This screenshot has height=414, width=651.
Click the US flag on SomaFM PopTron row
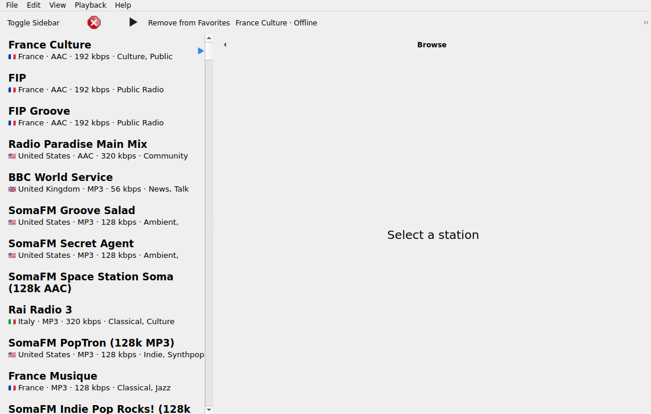pyautogui.click(x=12, y=355)
